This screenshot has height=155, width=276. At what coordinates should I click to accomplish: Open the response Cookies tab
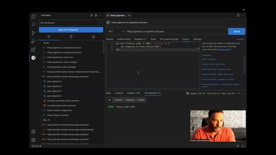point(119,93)
